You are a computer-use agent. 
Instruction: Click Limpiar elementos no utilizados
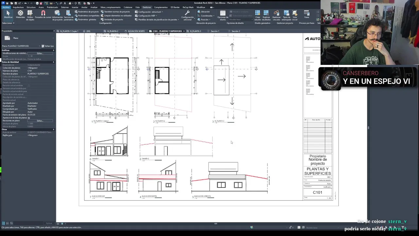coord(116,15)
